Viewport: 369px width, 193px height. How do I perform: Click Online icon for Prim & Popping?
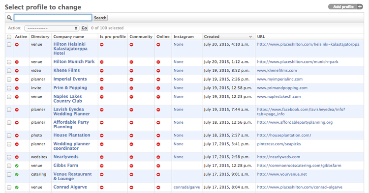click(158, 88)
